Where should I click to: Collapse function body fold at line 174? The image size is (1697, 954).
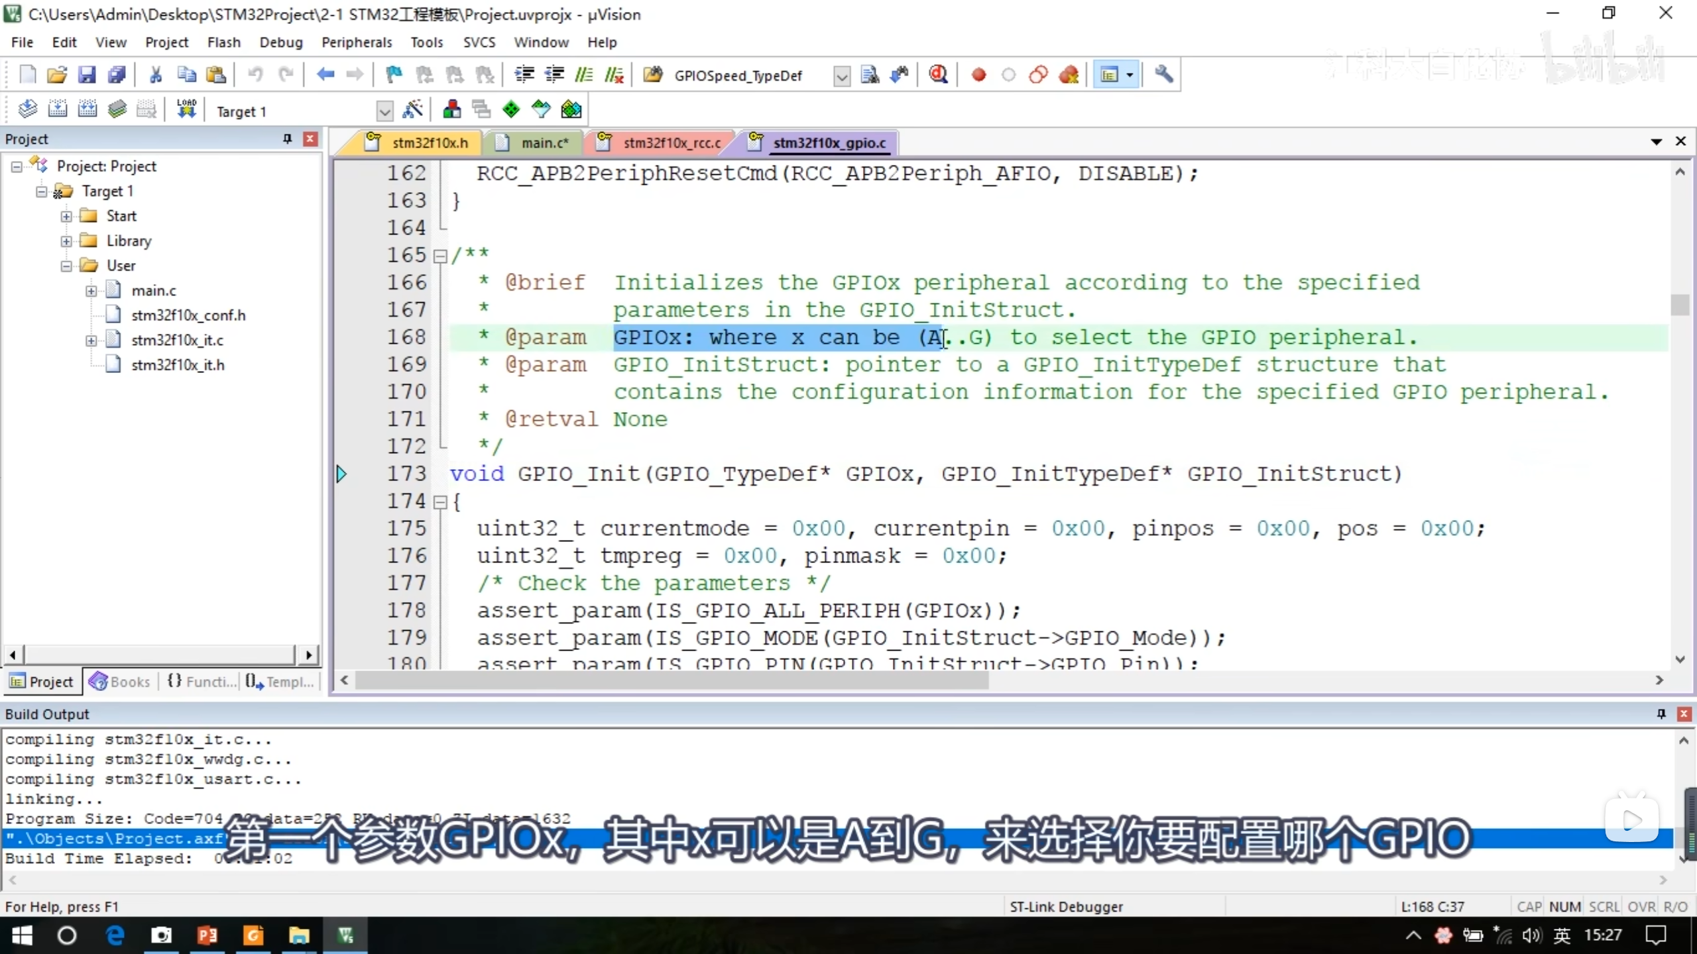pyautogui.click(x=439, y=502)
